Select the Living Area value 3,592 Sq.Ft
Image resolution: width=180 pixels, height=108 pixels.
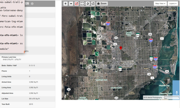pos(33,87)
